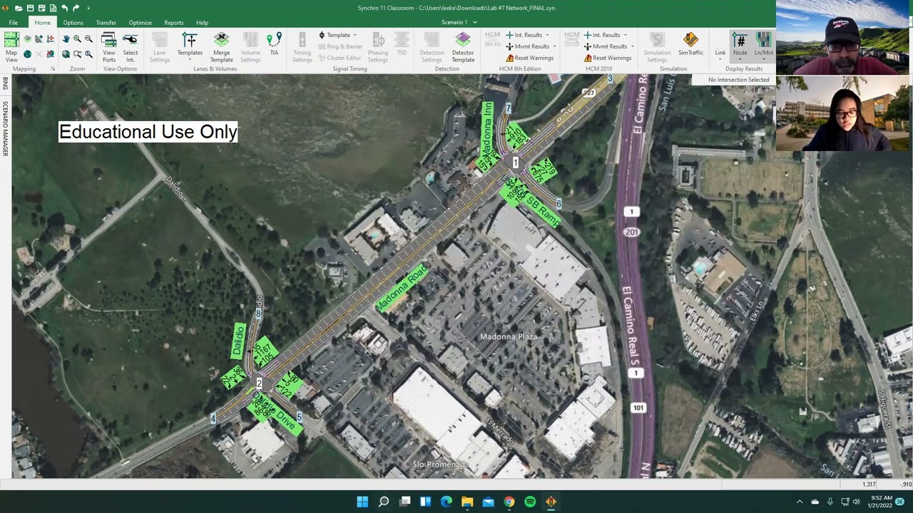This screenshot has width=913, height=513.
Task: Open View Ports
Action: pos(109,47)
